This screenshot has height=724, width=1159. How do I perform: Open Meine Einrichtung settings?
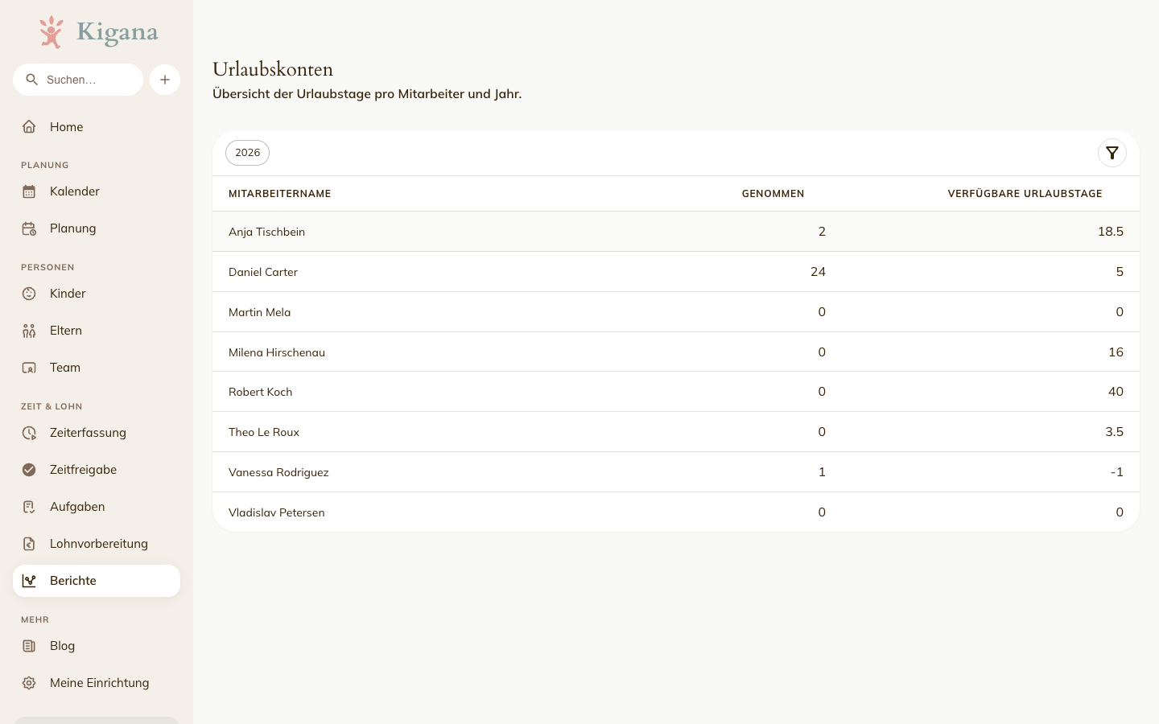(x=97, y=683)
